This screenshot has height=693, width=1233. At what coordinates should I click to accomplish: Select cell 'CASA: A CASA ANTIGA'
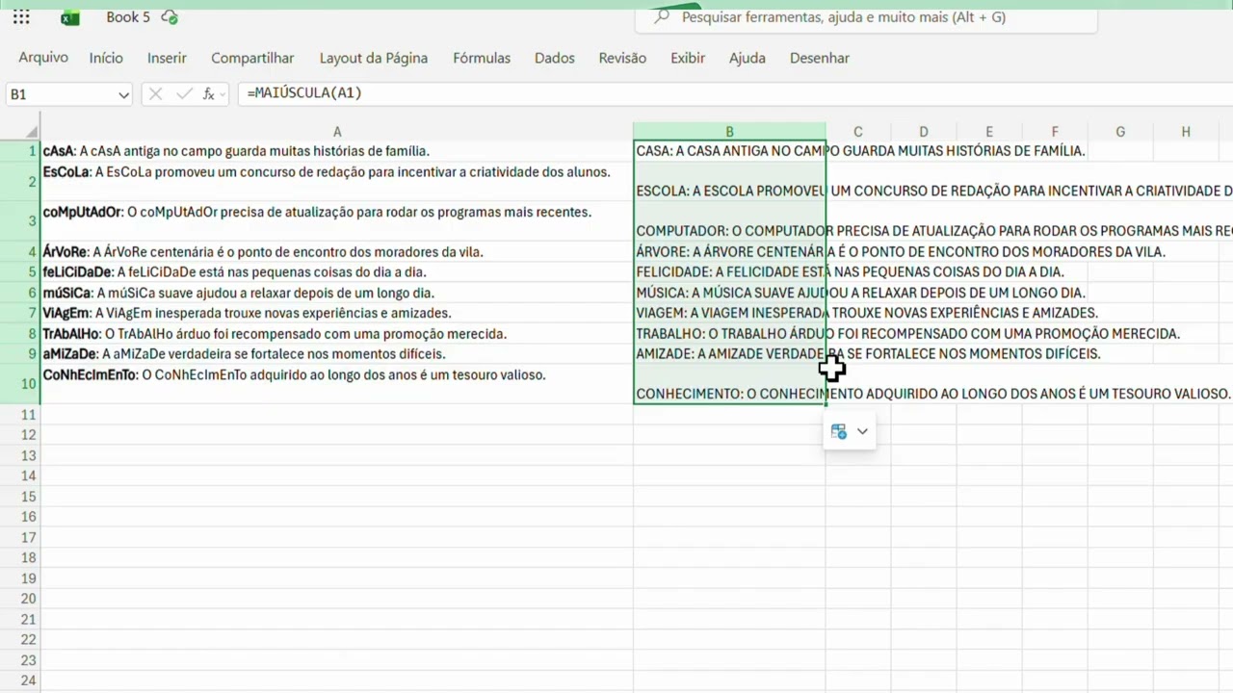pos(729,151)
